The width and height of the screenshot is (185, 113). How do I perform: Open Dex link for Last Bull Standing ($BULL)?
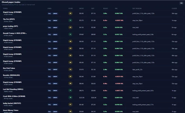point(50,91)
